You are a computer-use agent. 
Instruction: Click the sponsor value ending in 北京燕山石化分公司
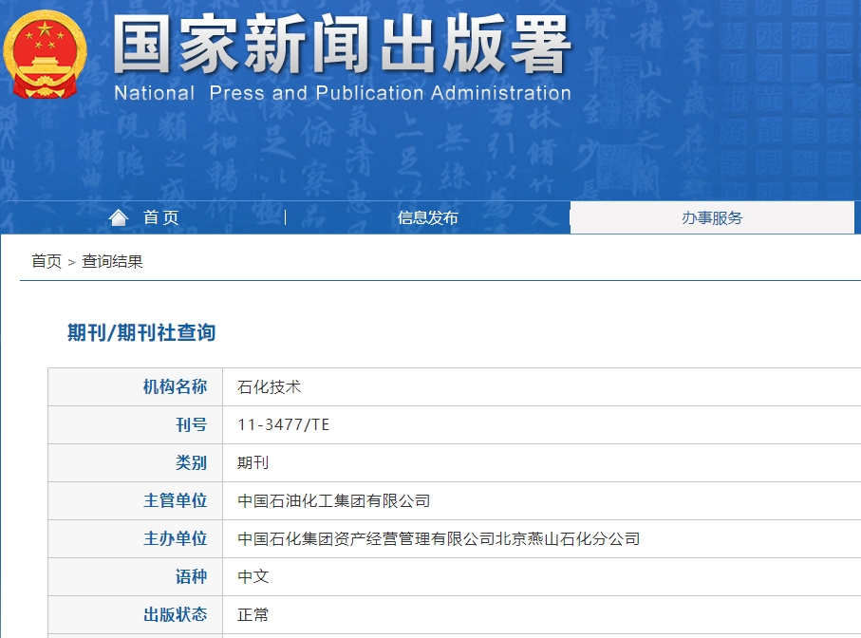tap(438, 539)
